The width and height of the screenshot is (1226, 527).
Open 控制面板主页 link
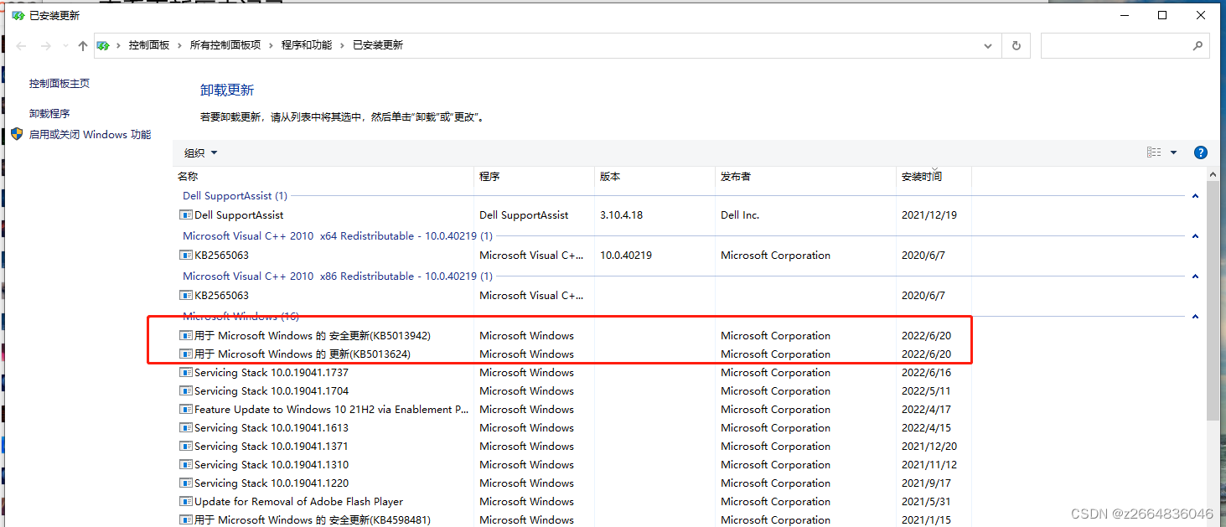coord(59,84)
